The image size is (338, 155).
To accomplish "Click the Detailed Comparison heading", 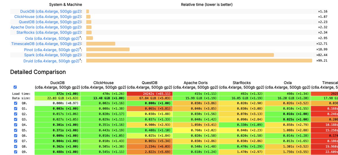I will [x=38, y=72].
